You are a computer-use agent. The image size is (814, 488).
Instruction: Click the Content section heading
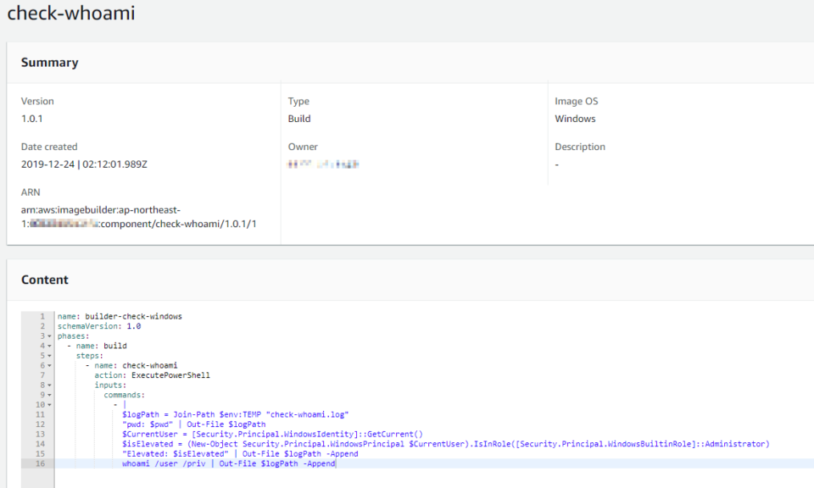(x=45, y=280)
